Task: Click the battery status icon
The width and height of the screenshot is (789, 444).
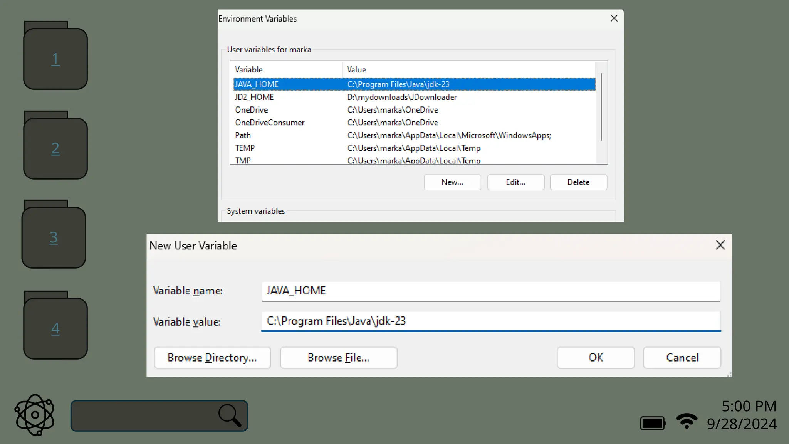Action: point(652,423)
